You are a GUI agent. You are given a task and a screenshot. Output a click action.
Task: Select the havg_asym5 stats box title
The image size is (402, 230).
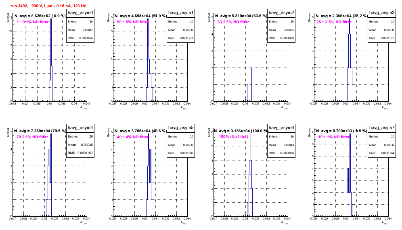(x=181, y=128)
